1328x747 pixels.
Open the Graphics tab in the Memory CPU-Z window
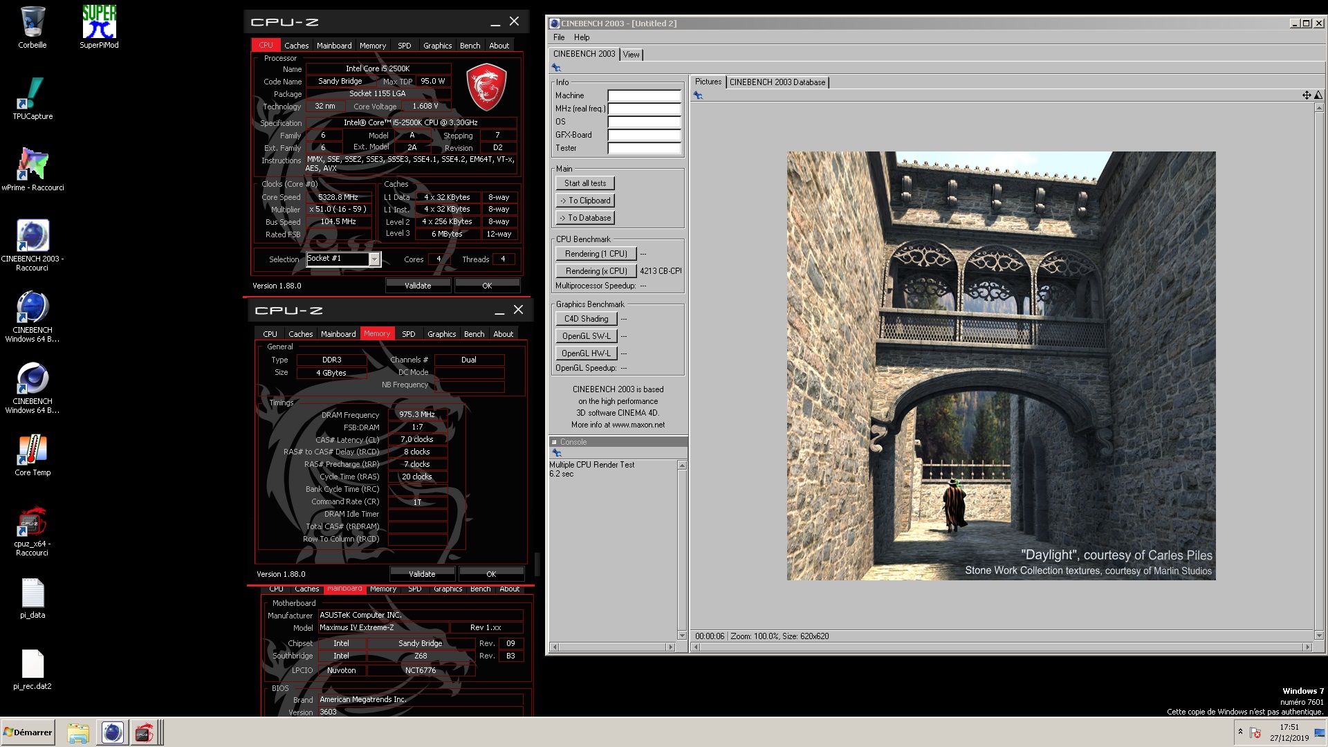click(x=442, y=334)
